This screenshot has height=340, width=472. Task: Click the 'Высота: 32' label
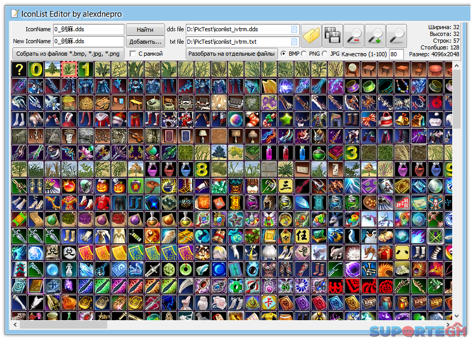pos(444,34)
